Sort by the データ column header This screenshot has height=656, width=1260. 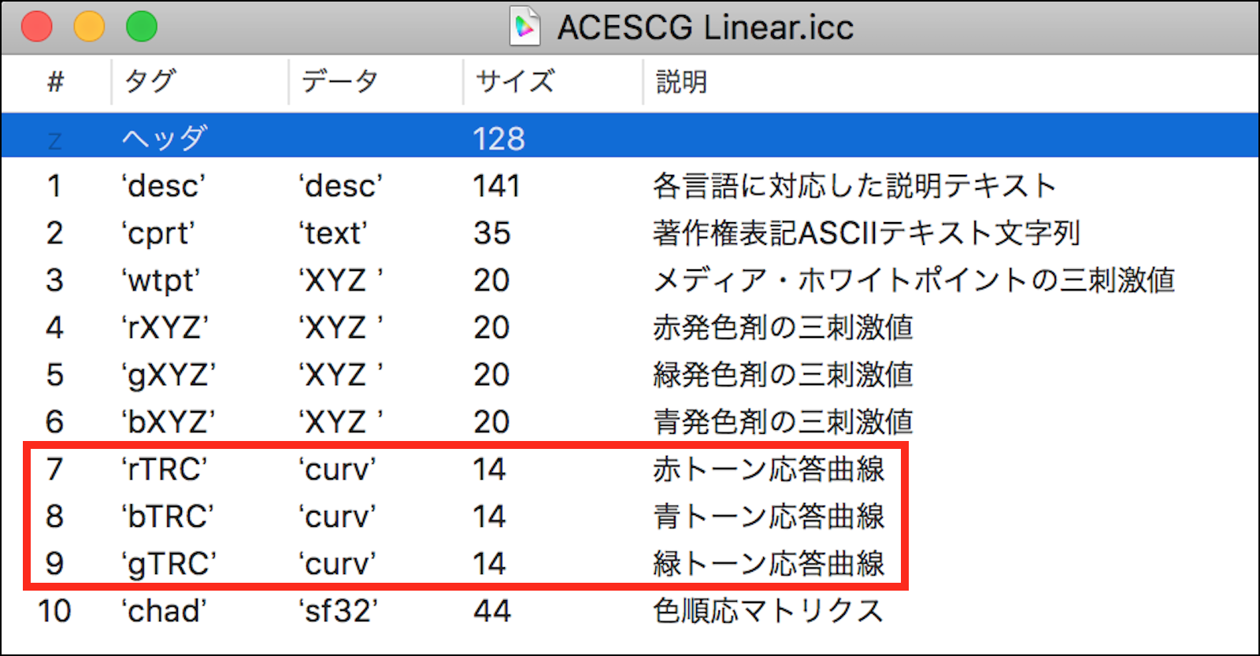pos(339,81)
